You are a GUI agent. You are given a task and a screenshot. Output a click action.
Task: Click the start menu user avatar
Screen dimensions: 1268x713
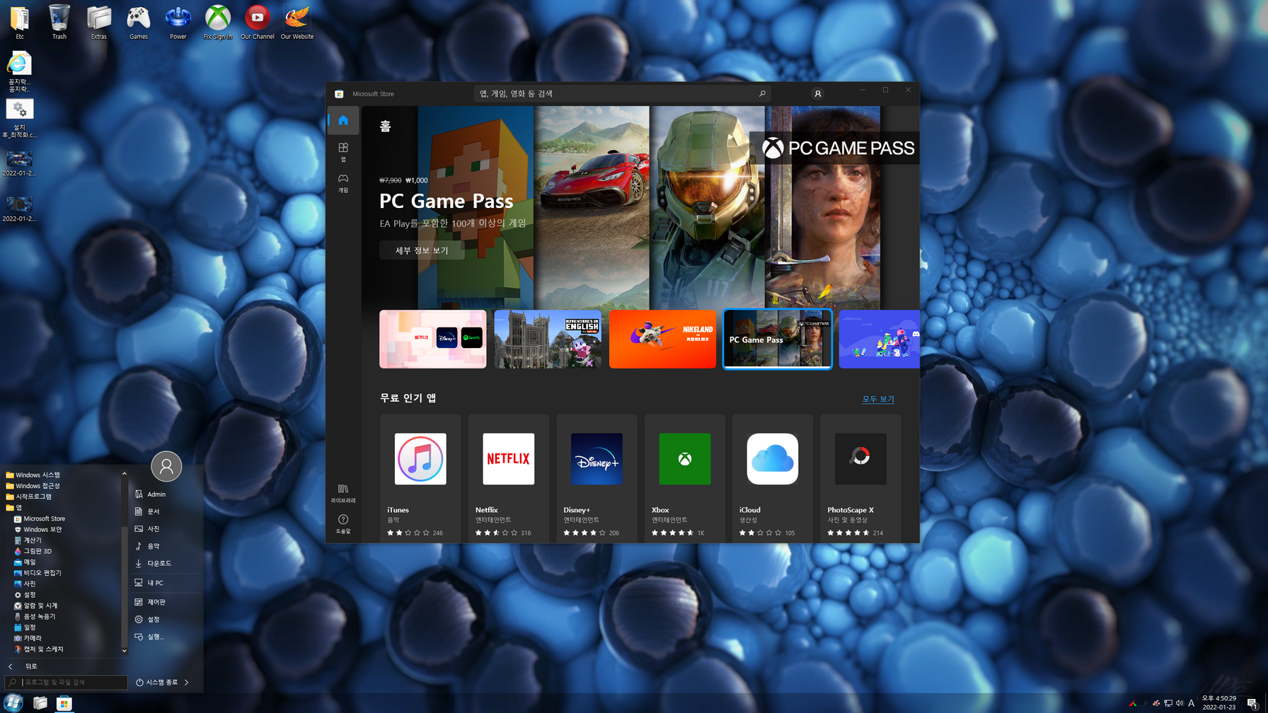(x=166, y=467)
